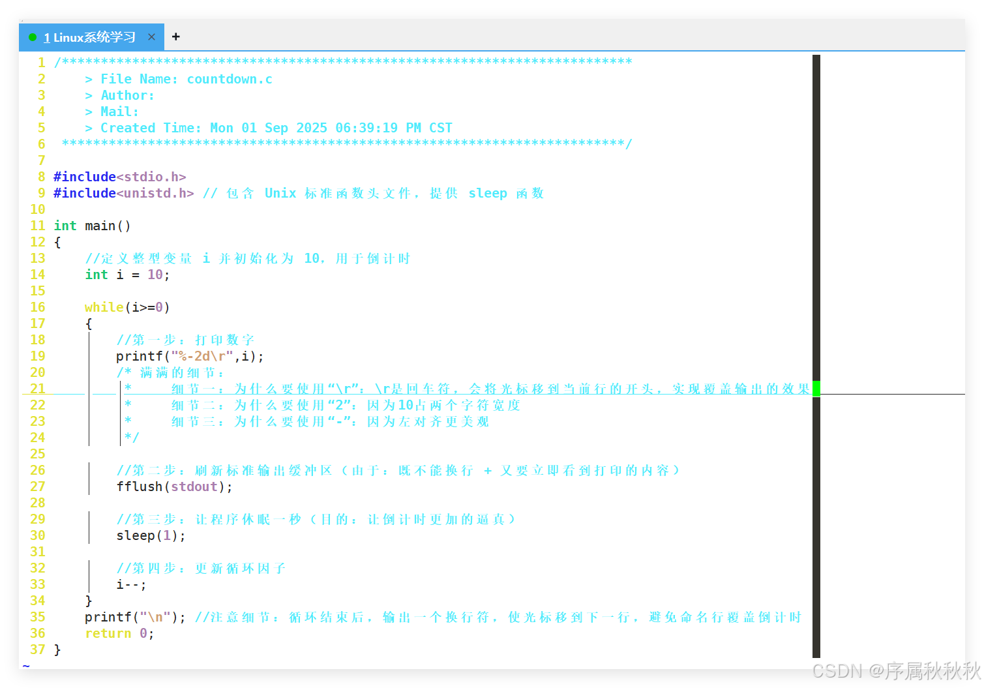984x688 pixels.
Task: Click the 'Author:' comment line
Action: click(x=119, y=95)
